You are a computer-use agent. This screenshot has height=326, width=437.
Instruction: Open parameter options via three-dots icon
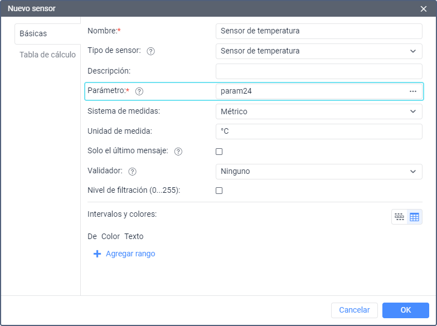tap(413, 91)
